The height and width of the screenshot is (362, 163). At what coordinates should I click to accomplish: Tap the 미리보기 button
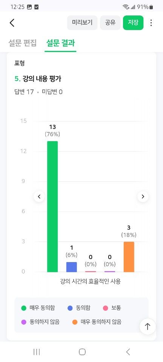click(82, 23)
